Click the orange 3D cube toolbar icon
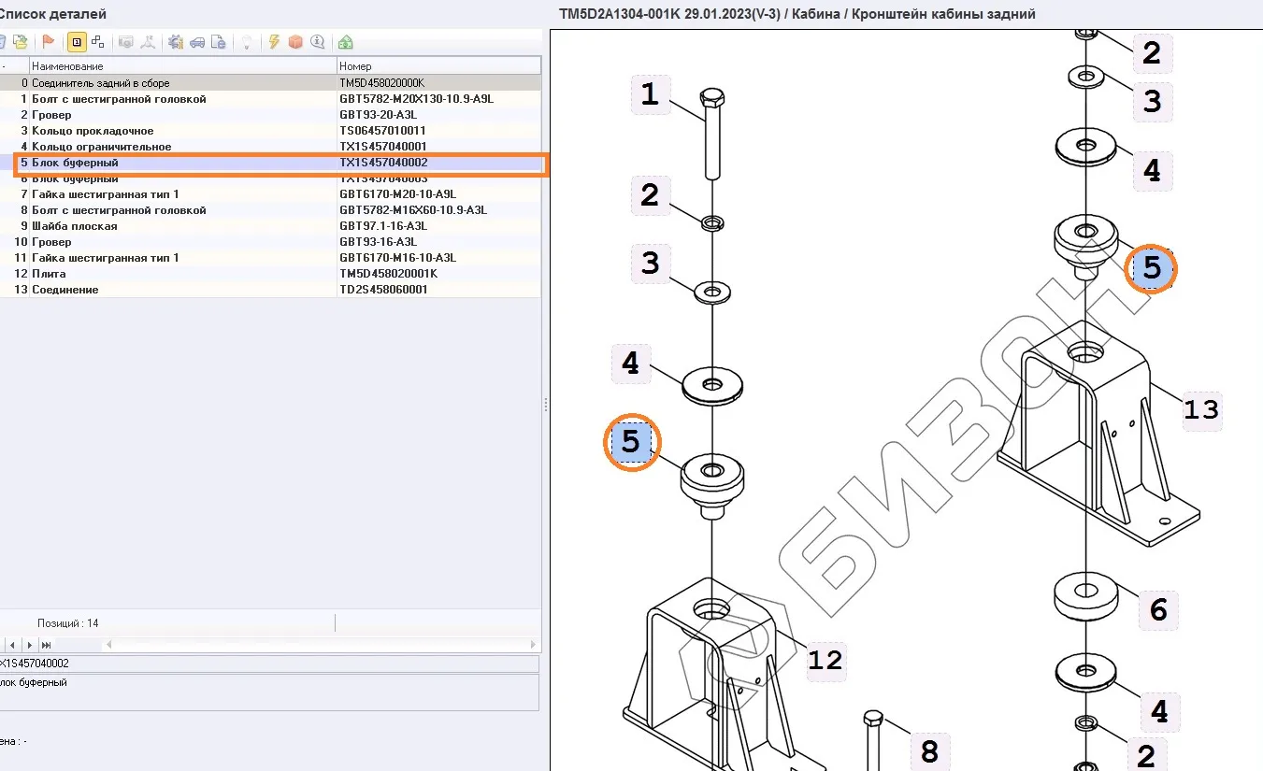 click(295, 42)
